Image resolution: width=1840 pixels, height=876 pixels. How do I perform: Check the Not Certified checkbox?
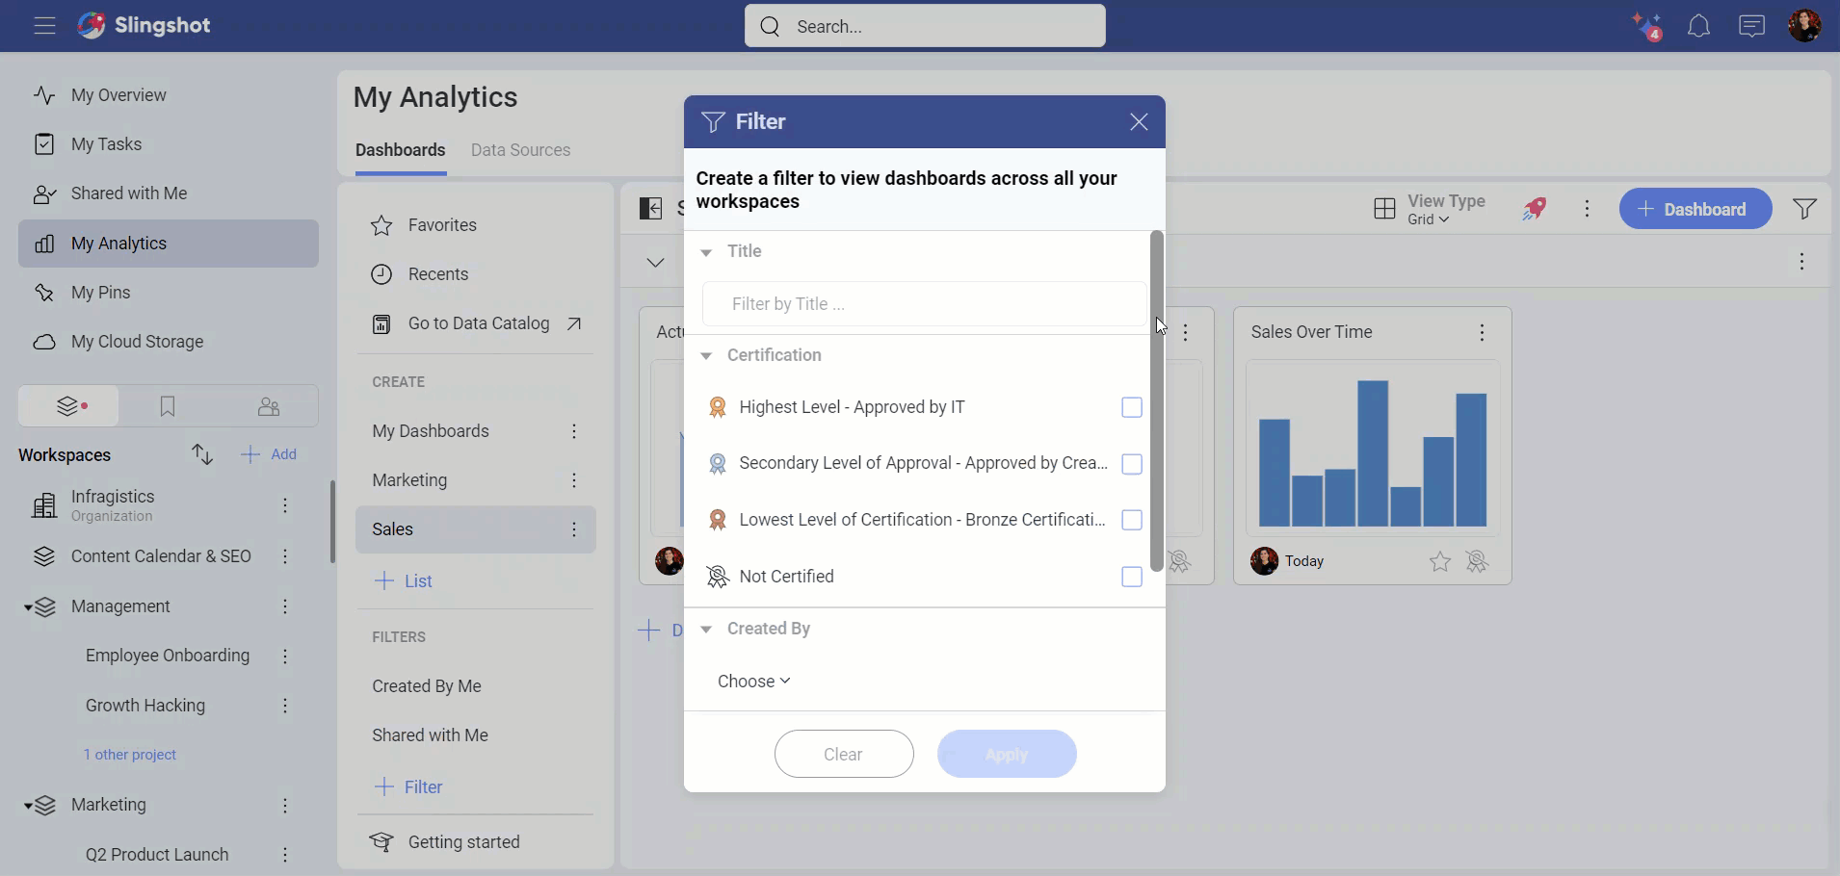1132,577
